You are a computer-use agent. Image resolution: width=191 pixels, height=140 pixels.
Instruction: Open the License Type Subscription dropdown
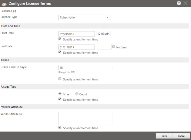[84, 17]
